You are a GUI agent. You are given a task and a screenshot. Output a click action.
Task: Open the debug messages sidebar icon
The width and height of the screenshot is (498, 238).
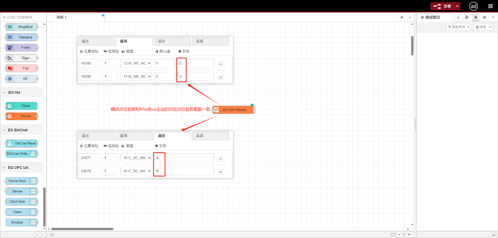(x=476, y=17)
